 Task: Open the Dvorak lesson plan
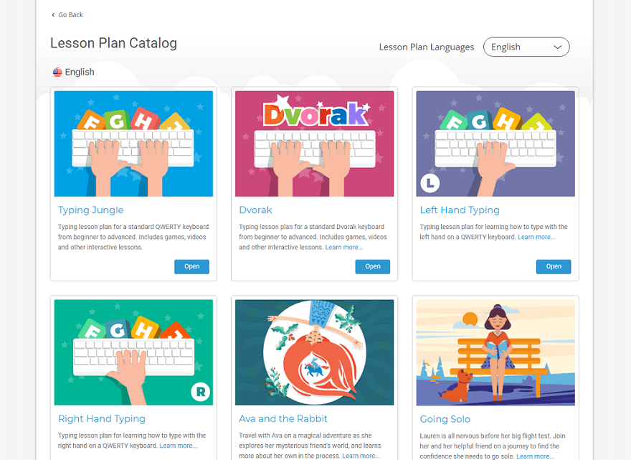(x=373, y=267)
